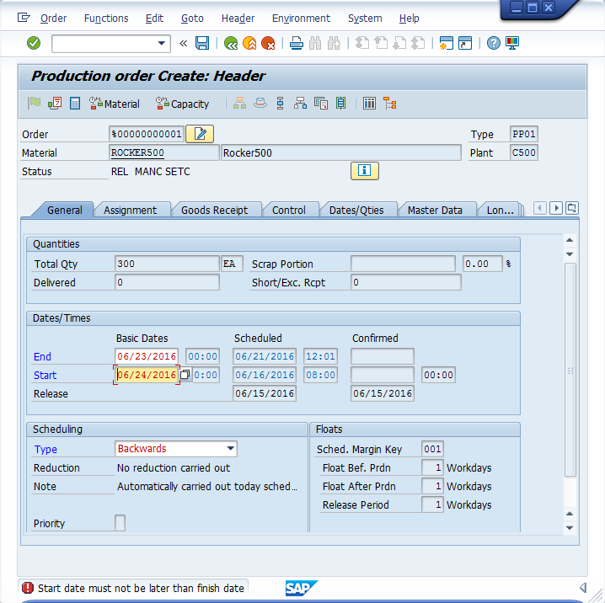Click the tab scroll right arrow
Screen dimensions: 605x603
tap(556, 208)
